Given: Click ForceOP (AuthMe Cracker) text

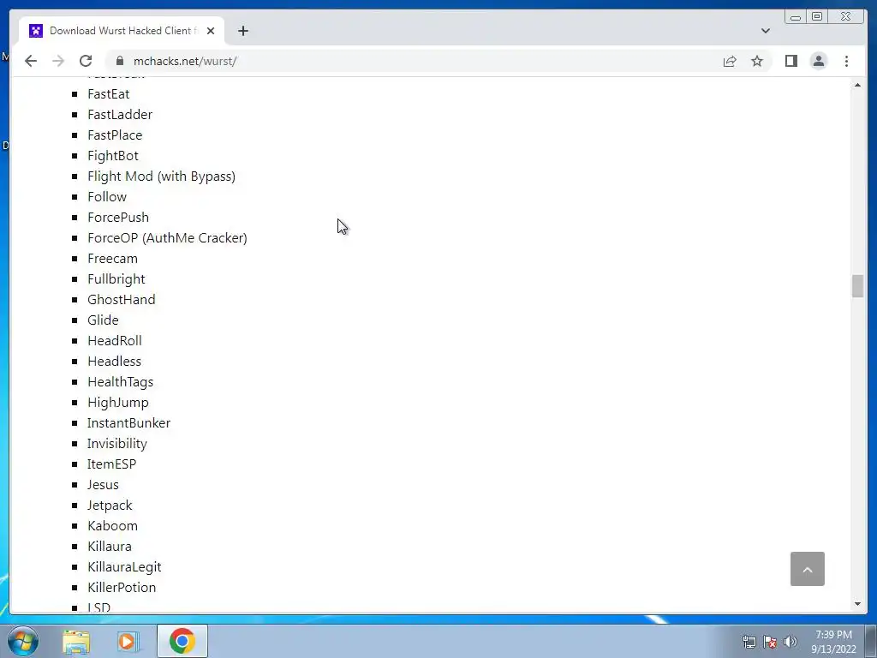Looking at the screenshot, I should point(167,238).
